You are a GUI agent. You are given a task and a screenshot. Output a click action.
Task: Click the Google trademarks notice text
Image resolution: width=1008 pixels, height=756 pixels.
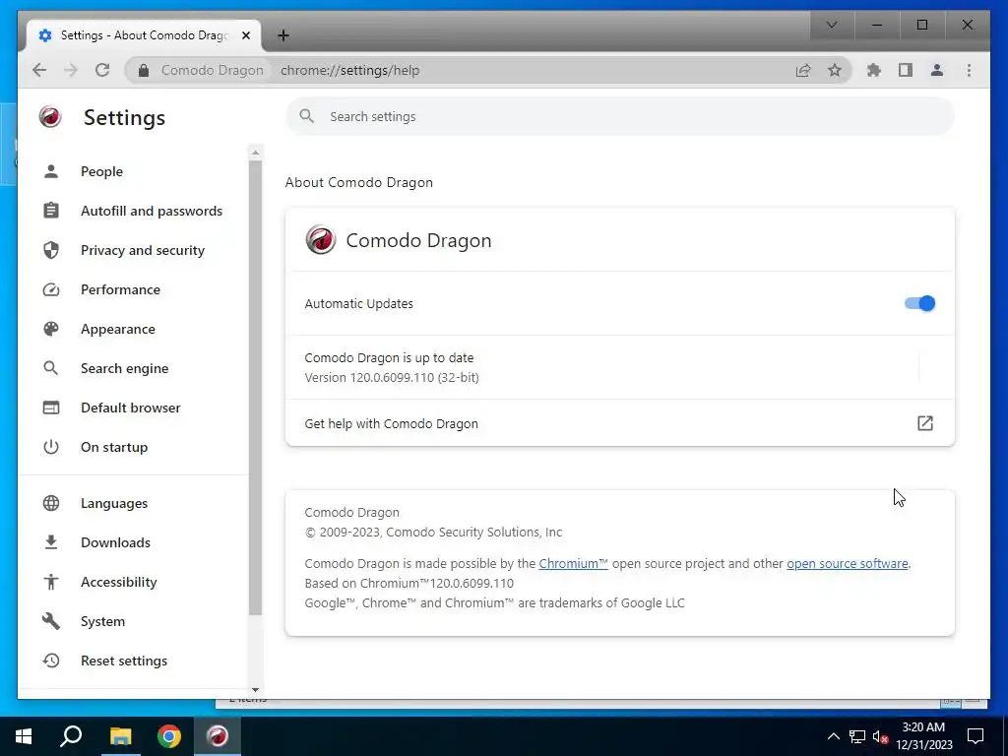tap(495, 603)
